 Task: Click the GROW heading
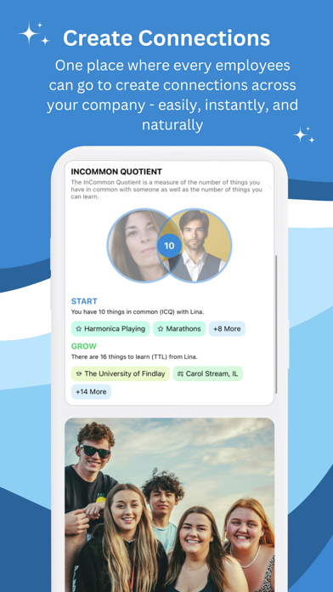tap(84, 346)
